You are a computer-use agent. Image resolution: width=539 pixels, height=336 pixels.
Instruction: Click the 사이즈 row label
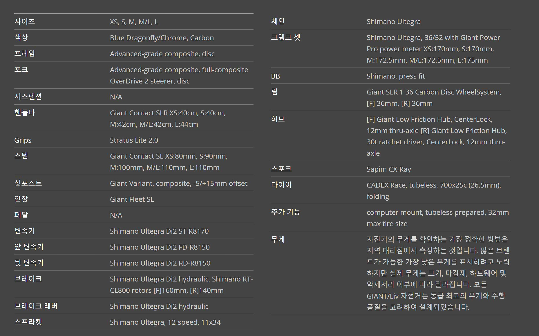(25, 21)
